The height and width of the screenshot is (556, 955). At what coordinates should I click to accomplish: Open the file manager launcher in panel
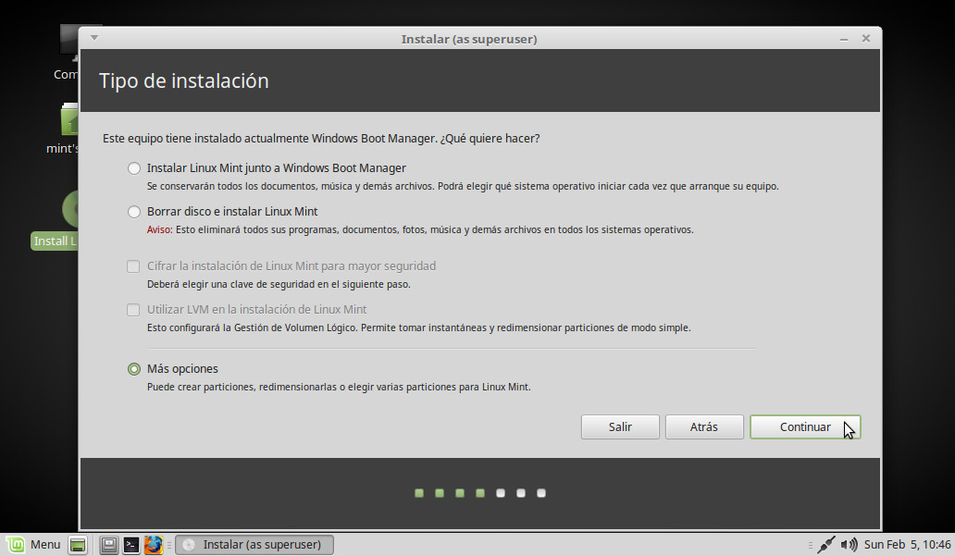109,545
